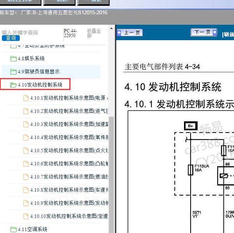Open 4.10.6发动机控制系统示意图(凸轮轴 page
The image size is (234, 233).
69,163
